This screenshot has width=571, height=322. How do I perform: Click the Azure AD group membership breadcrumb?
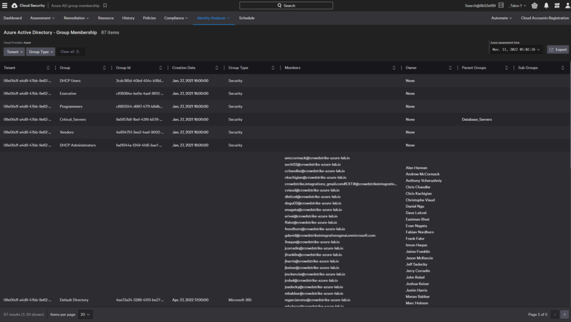(75, 6)
